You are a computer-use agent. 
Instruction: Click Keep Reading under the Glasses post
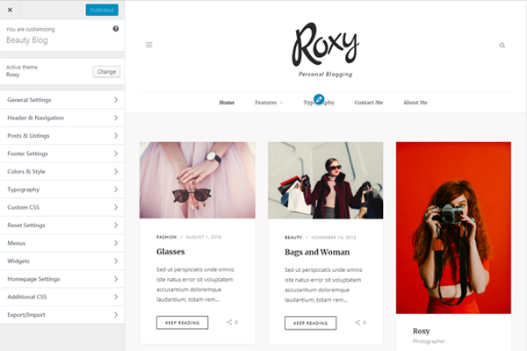point(182,322)
